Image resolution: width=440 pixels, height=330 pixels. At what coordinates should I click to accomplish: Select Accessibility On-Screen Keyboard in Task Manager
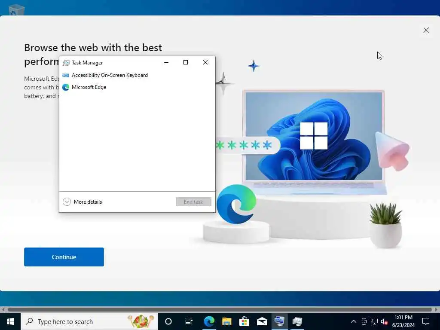tap(137, 75)
